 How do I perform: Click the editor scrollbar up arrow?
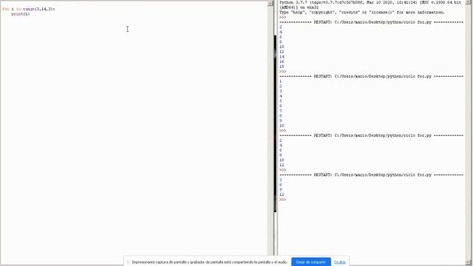pyautogui.click(x=270, y=3)
